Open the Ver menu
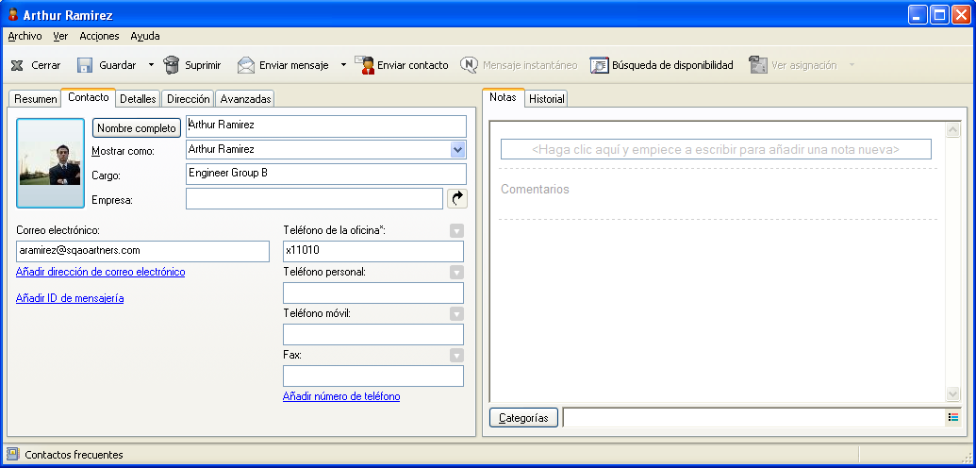The width and height of the screenshot is (976, 468). pyautogui.click(x=60, y=36)
